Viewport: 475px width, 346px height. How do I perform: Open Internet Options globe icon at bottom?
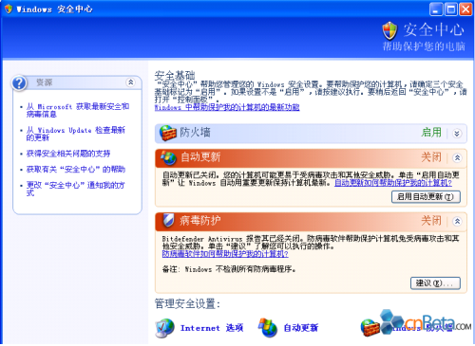(x=164, y=328)
